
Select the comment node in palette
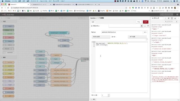point(8,52)
